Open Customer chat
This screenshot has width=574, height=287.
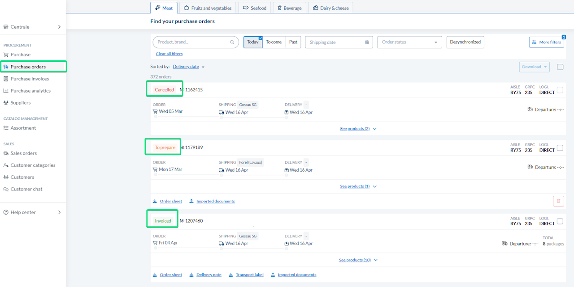26,189
